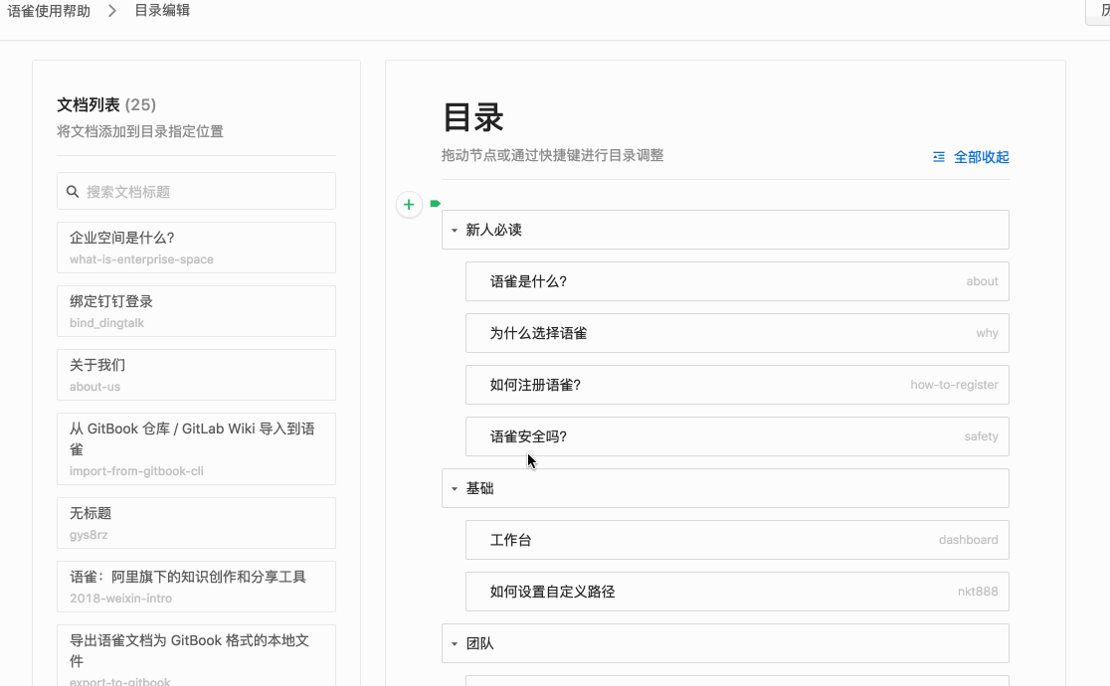Collapse the 基础 section
Screen dimensions: 1110x686
(x=455, y=489)
